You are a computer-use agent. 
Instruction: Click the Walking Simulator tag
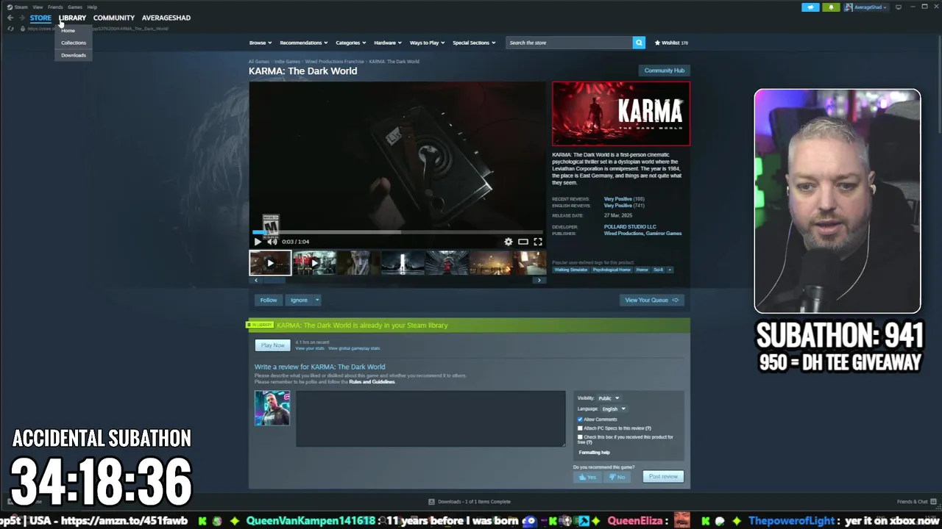(571, 270)
